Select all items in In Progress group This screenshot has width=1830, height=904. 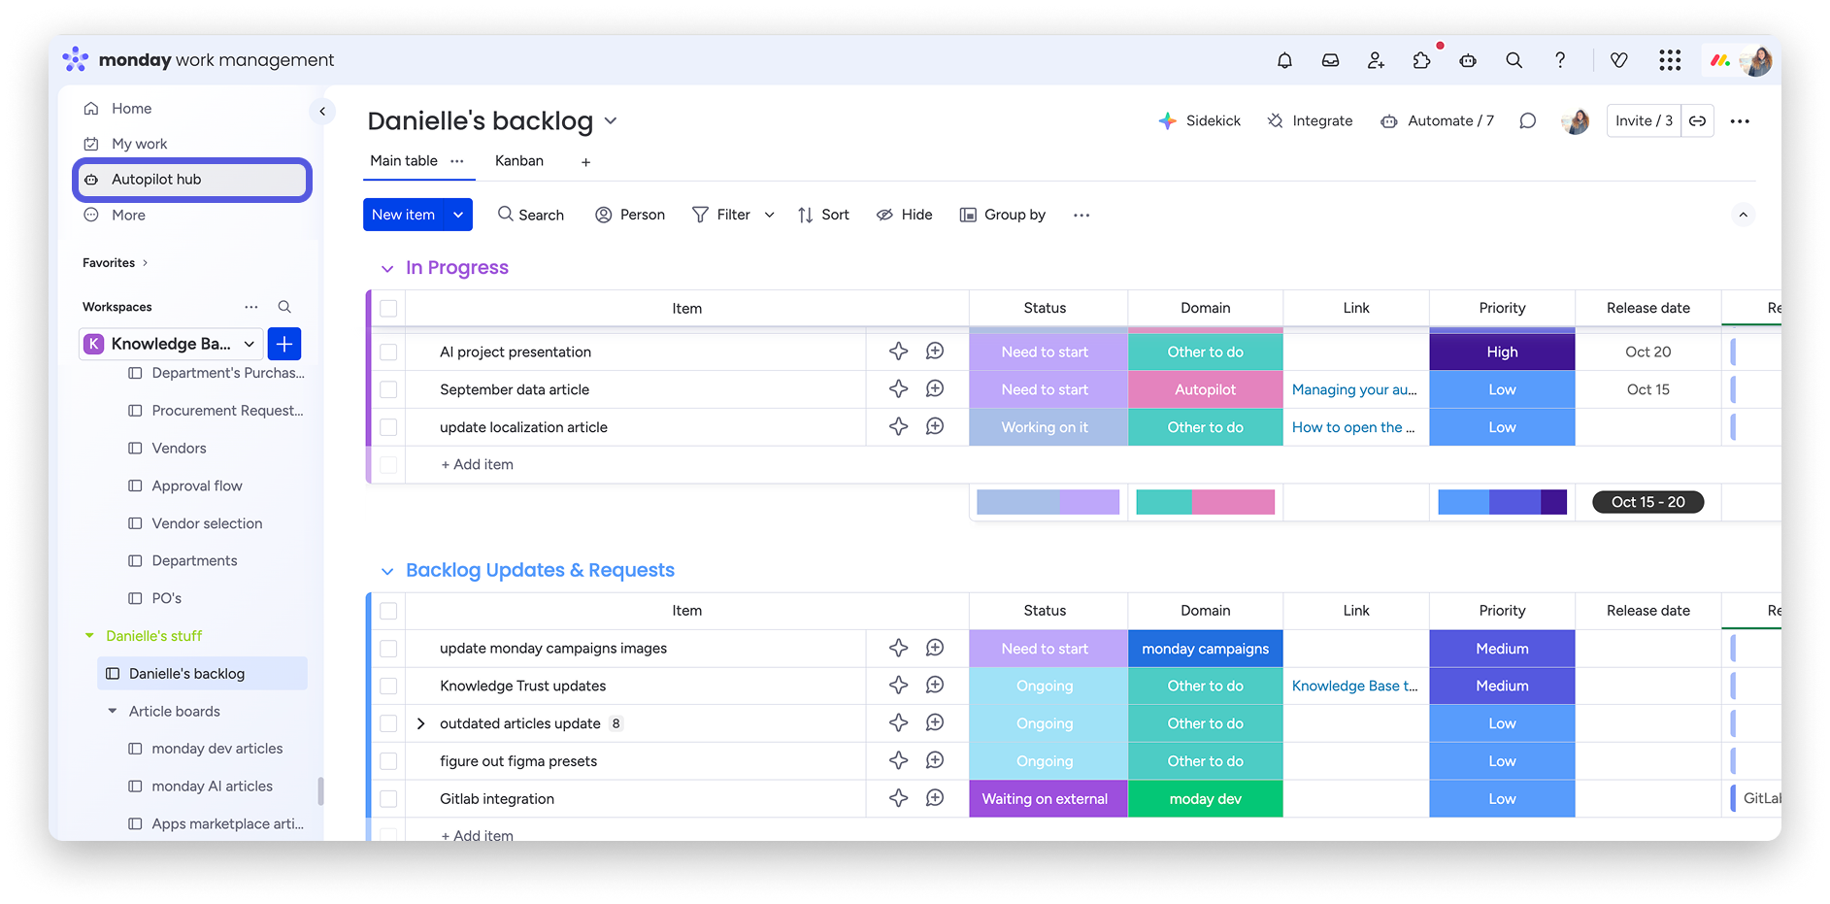388,309
